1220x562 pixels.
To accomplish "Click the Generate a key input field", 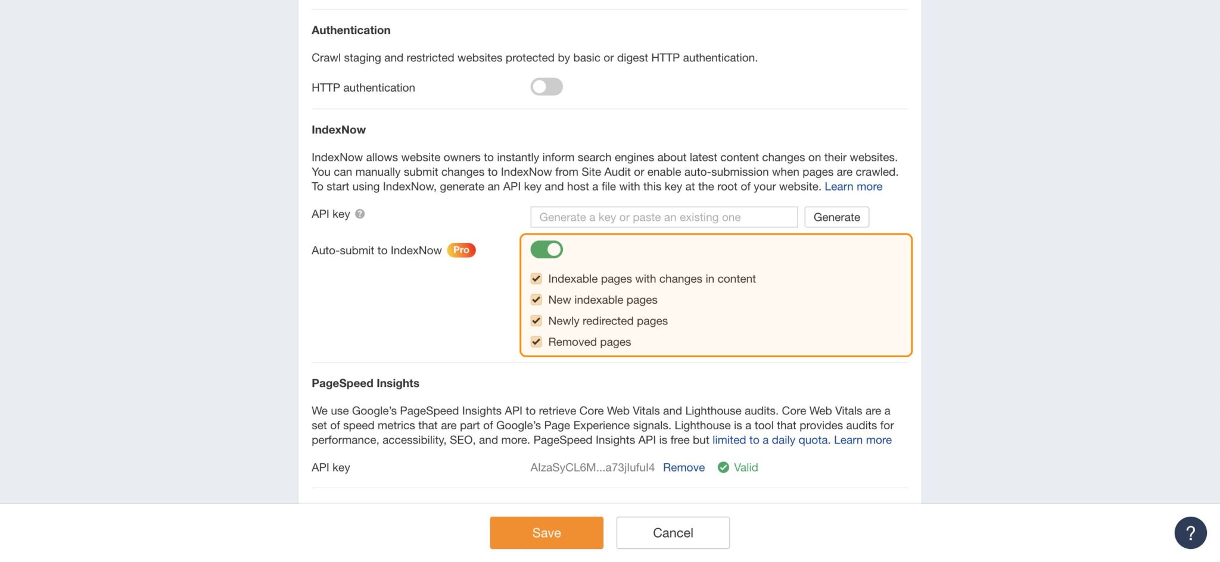I will click(663, 217).
